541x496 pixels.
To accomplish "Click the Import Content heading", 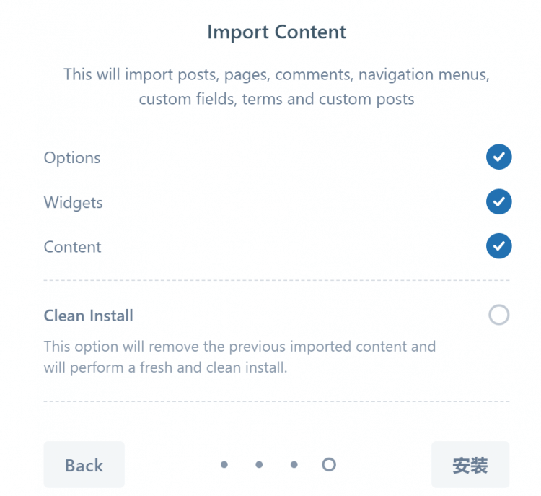I will pyautogui.click(x=276, y=32).
